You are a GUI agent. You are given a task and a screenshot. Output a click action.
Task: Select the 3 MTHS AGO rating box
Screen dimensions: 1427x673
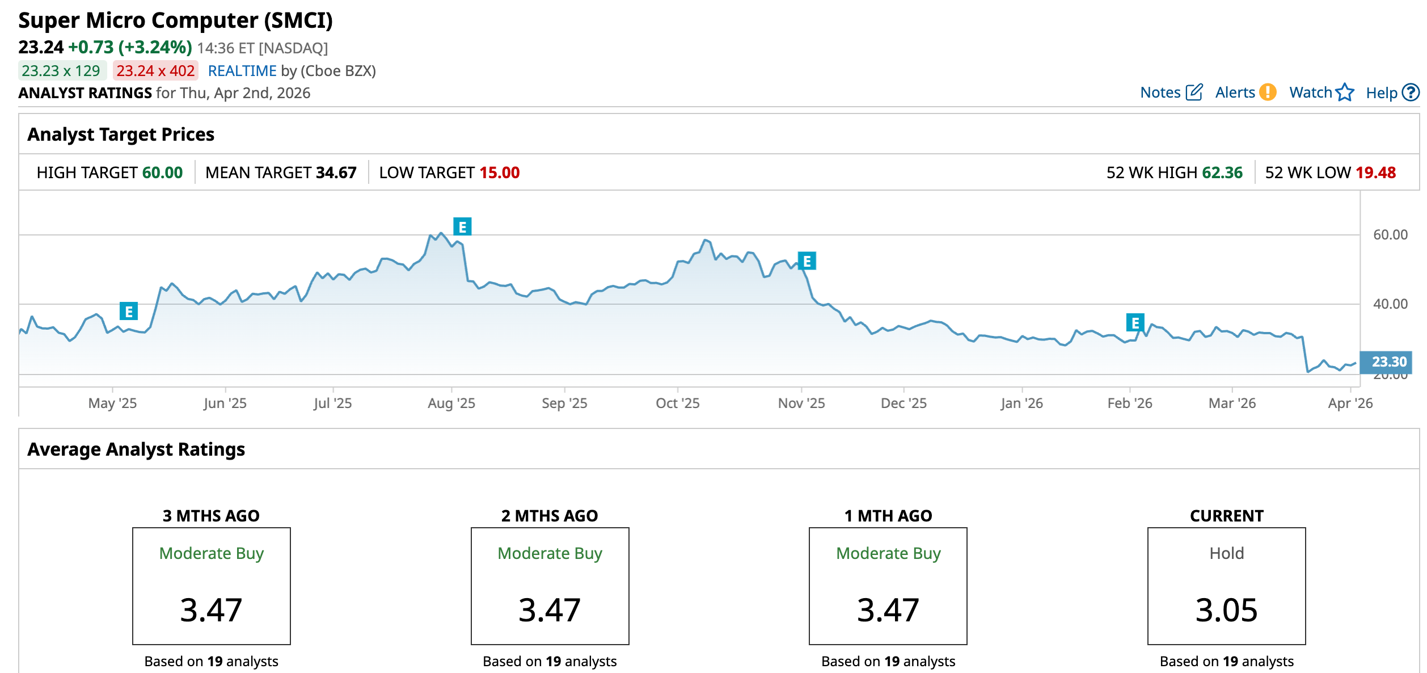(x=212, y=586)
